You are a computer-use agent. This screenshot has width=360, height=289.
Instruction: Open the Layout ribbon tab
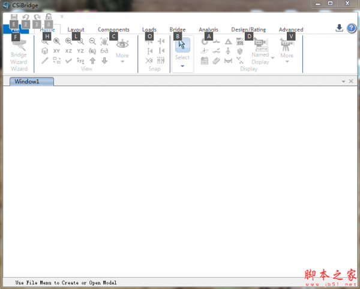pyautogui.click(x=76, y=29)
